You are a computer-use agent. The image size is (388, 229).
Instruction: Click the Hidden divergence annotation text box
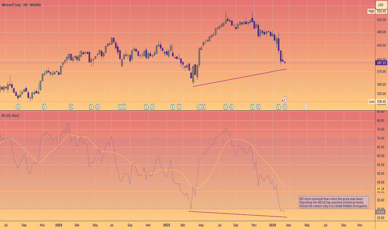[x=333, y=202]
